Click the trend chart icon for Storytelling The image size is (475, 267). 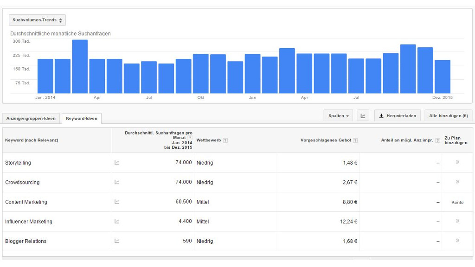click(117, 163)
